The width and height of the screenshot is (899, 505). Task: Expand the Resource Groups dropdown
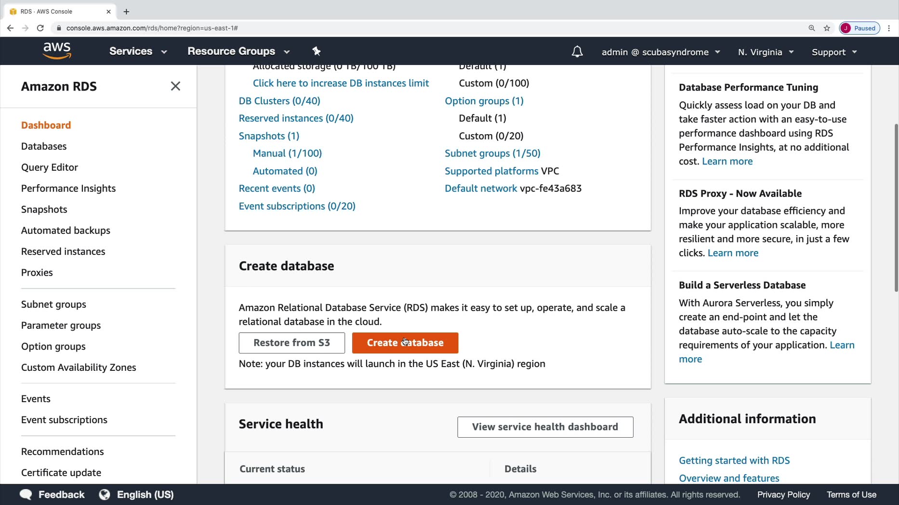click(238, 51)
